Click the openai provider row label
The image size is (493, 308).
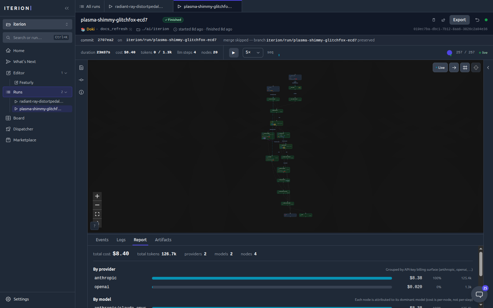(102, 287)
